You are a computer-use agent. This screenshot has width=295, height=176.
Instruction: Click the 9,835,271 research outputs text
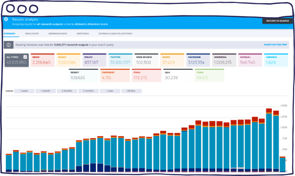(x=71, y=45)
